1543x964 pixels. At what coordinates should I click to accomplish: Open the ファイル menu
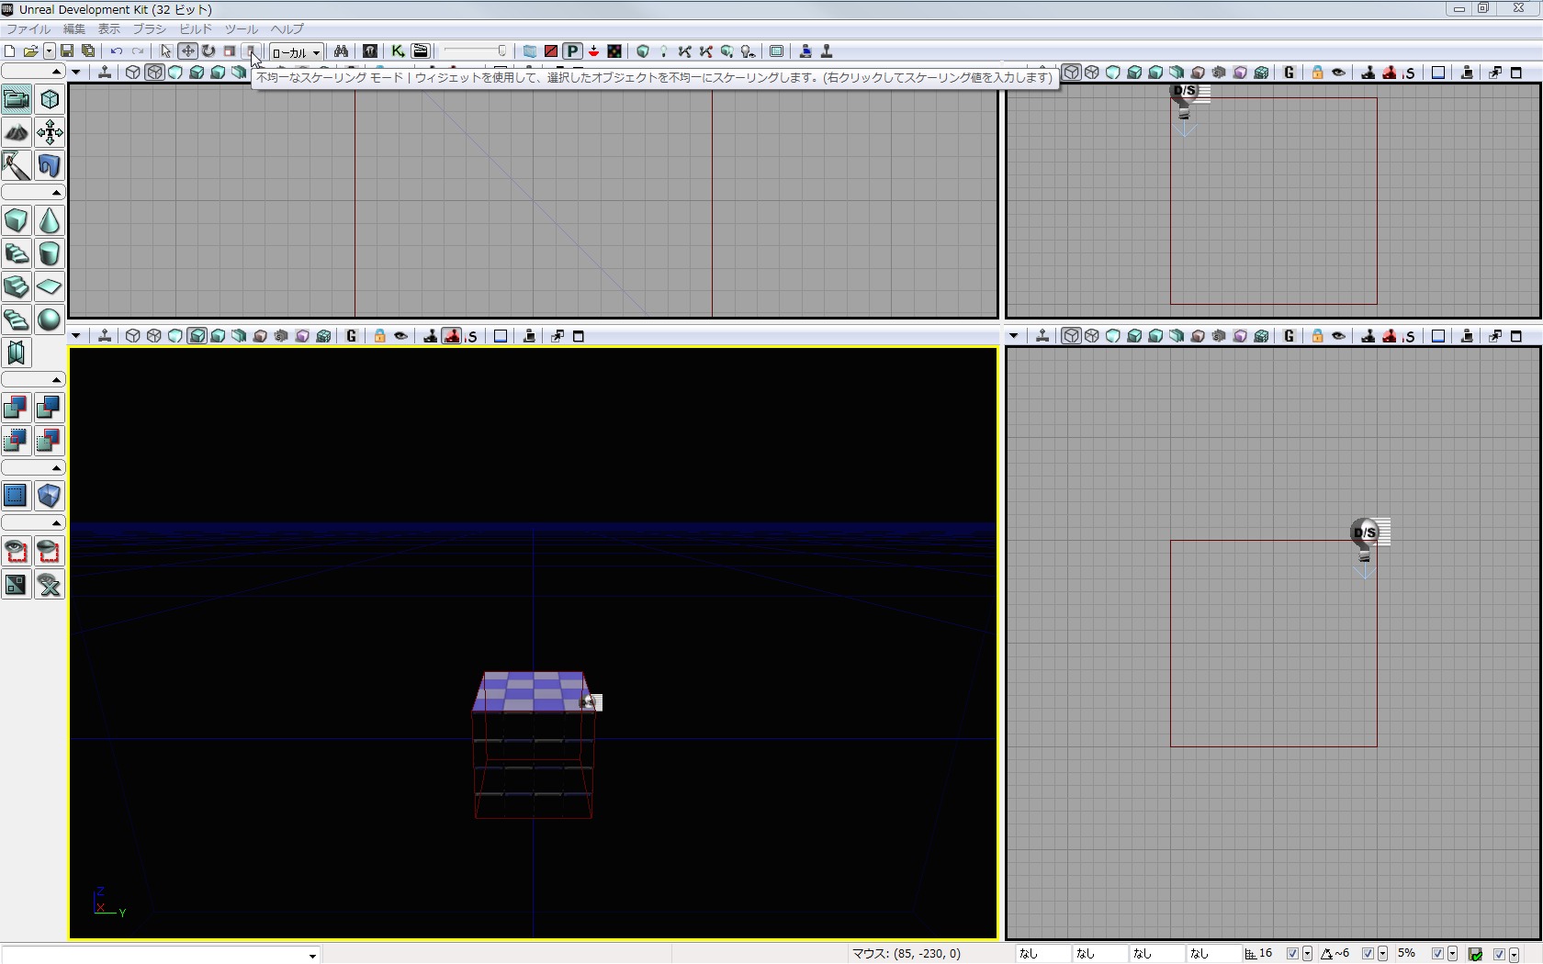point(28,29)
